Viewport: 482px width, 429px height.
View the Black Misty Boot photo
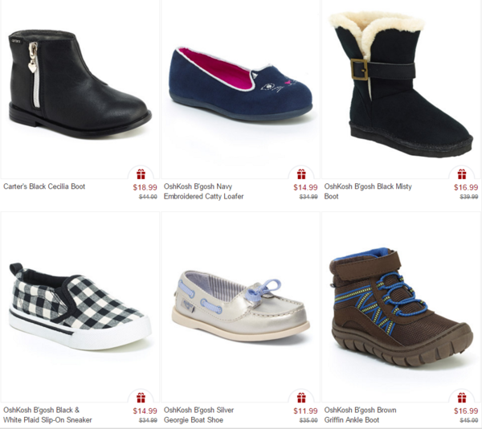pos(401,84)
